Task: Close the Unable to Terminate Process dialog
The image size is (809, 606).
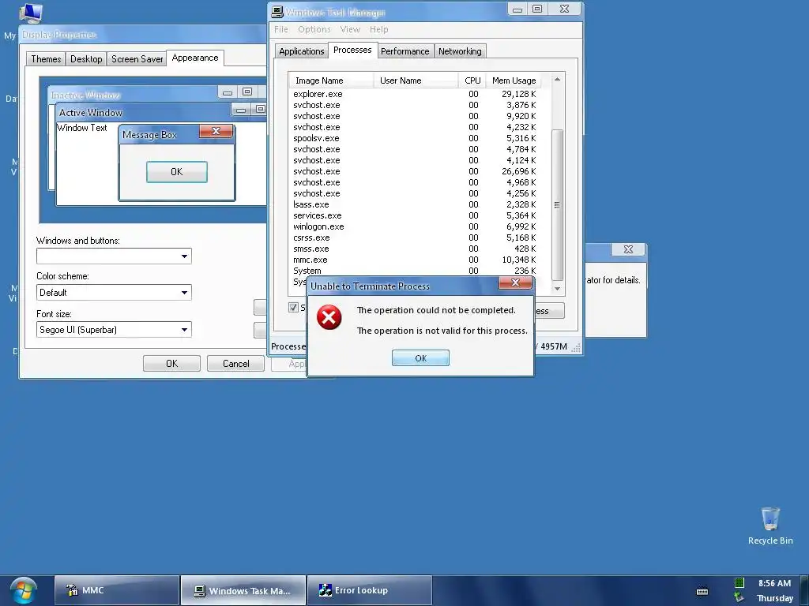Action: point(515,282)
